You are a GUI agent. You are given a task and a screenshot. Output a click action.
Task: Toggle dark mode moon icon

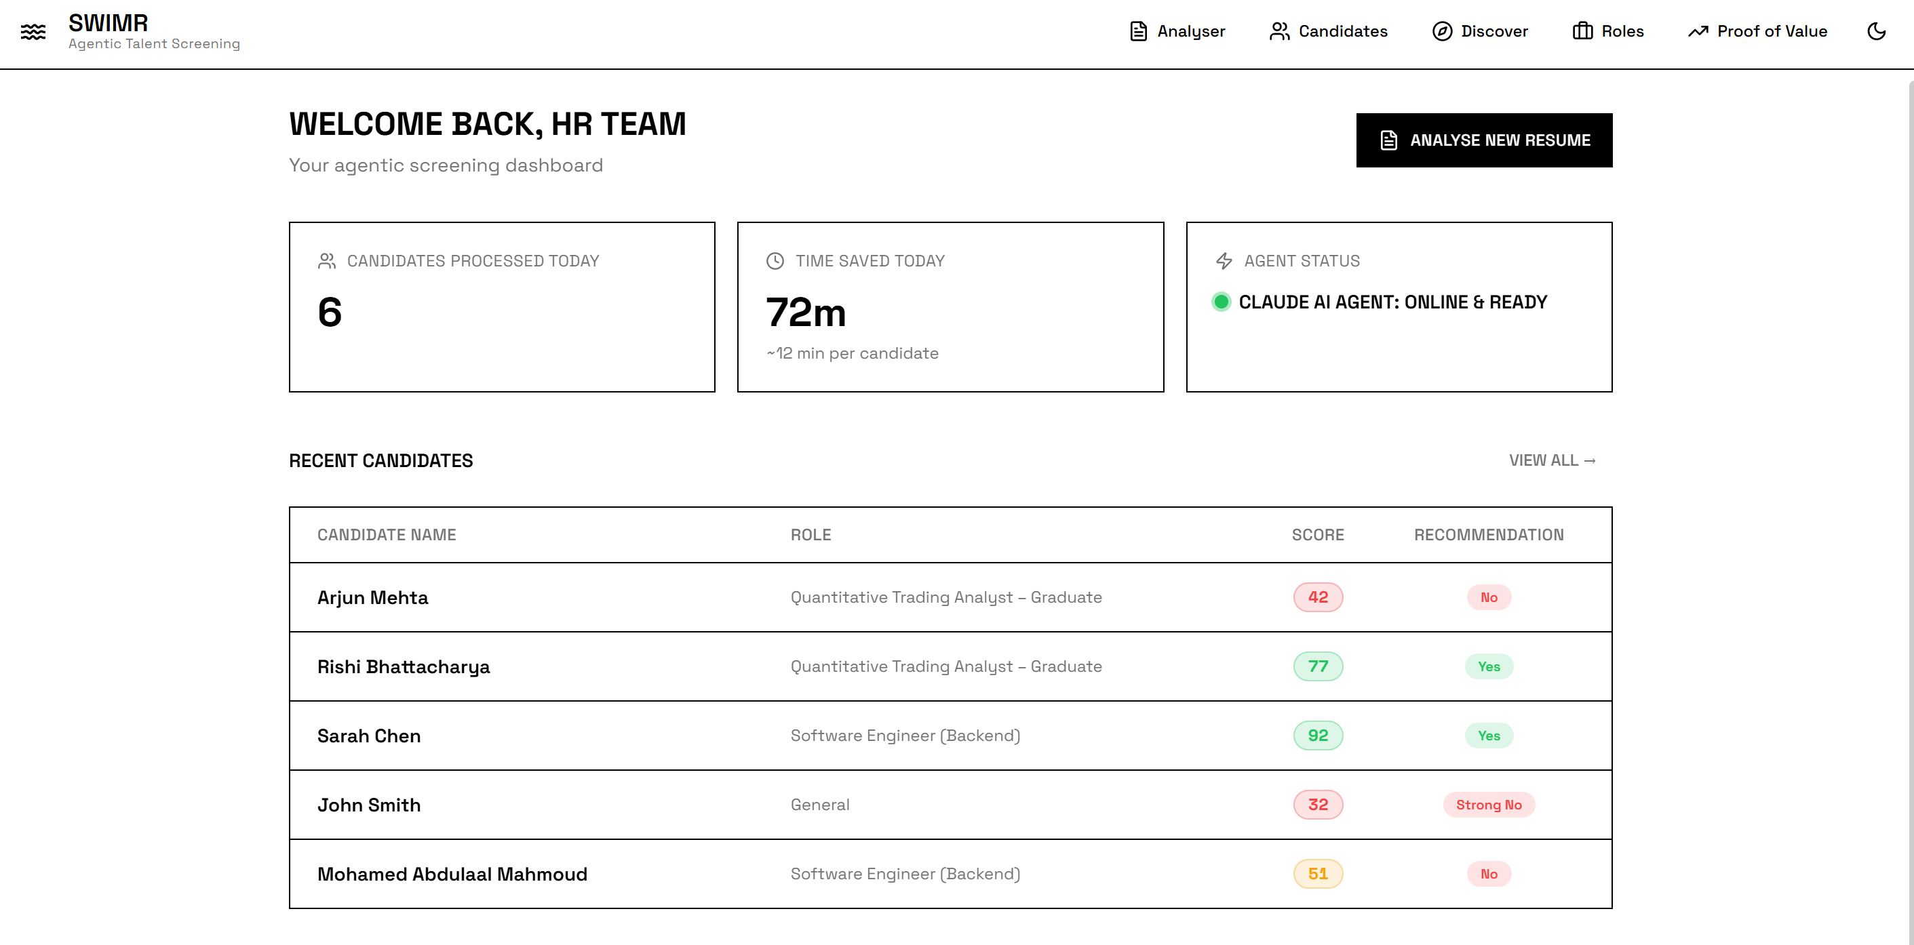(x=1876, y=31)
